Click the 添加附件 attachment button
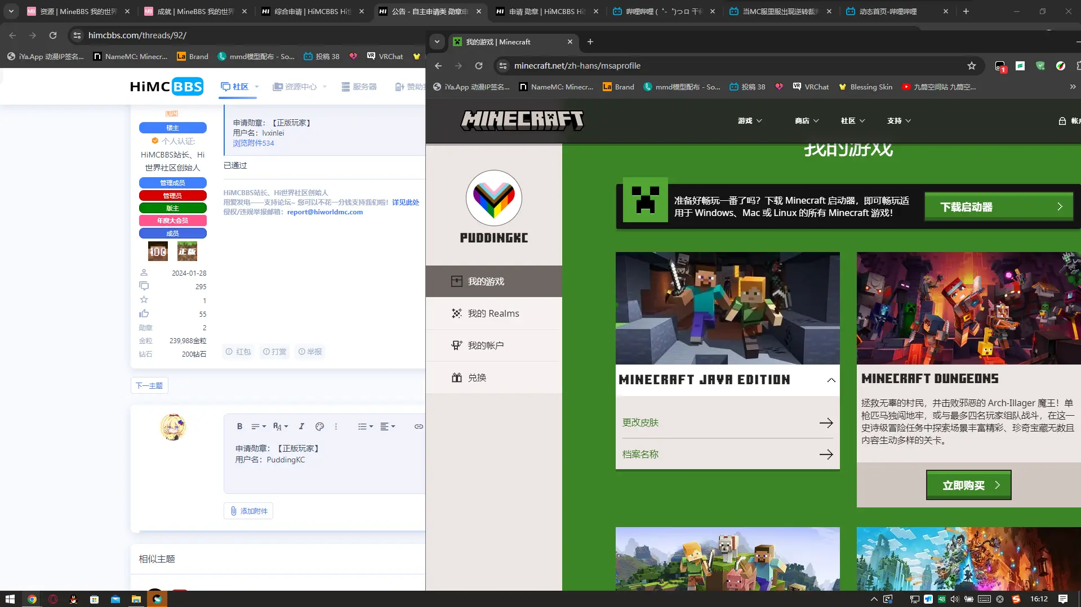1081x607 pixels. 248,511
